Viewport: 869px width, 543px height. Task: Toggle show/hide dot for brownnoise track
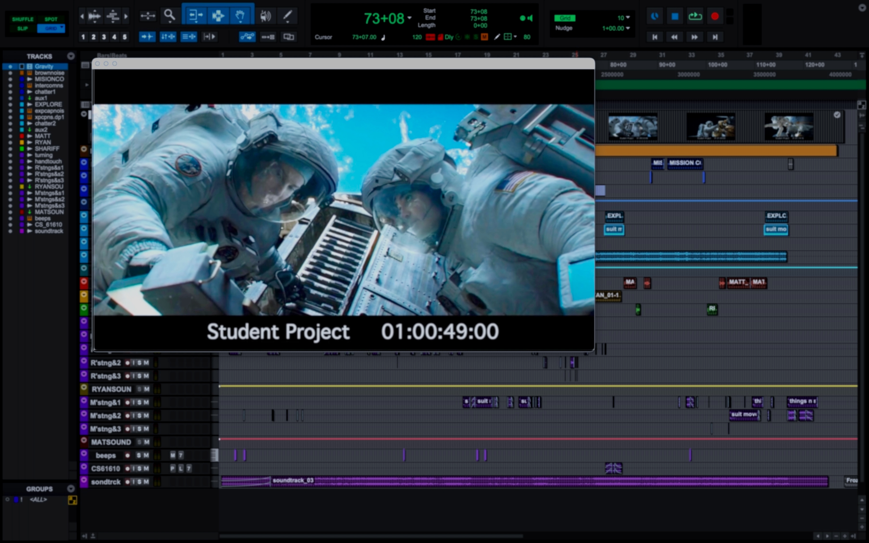click(x=10, y=73)
